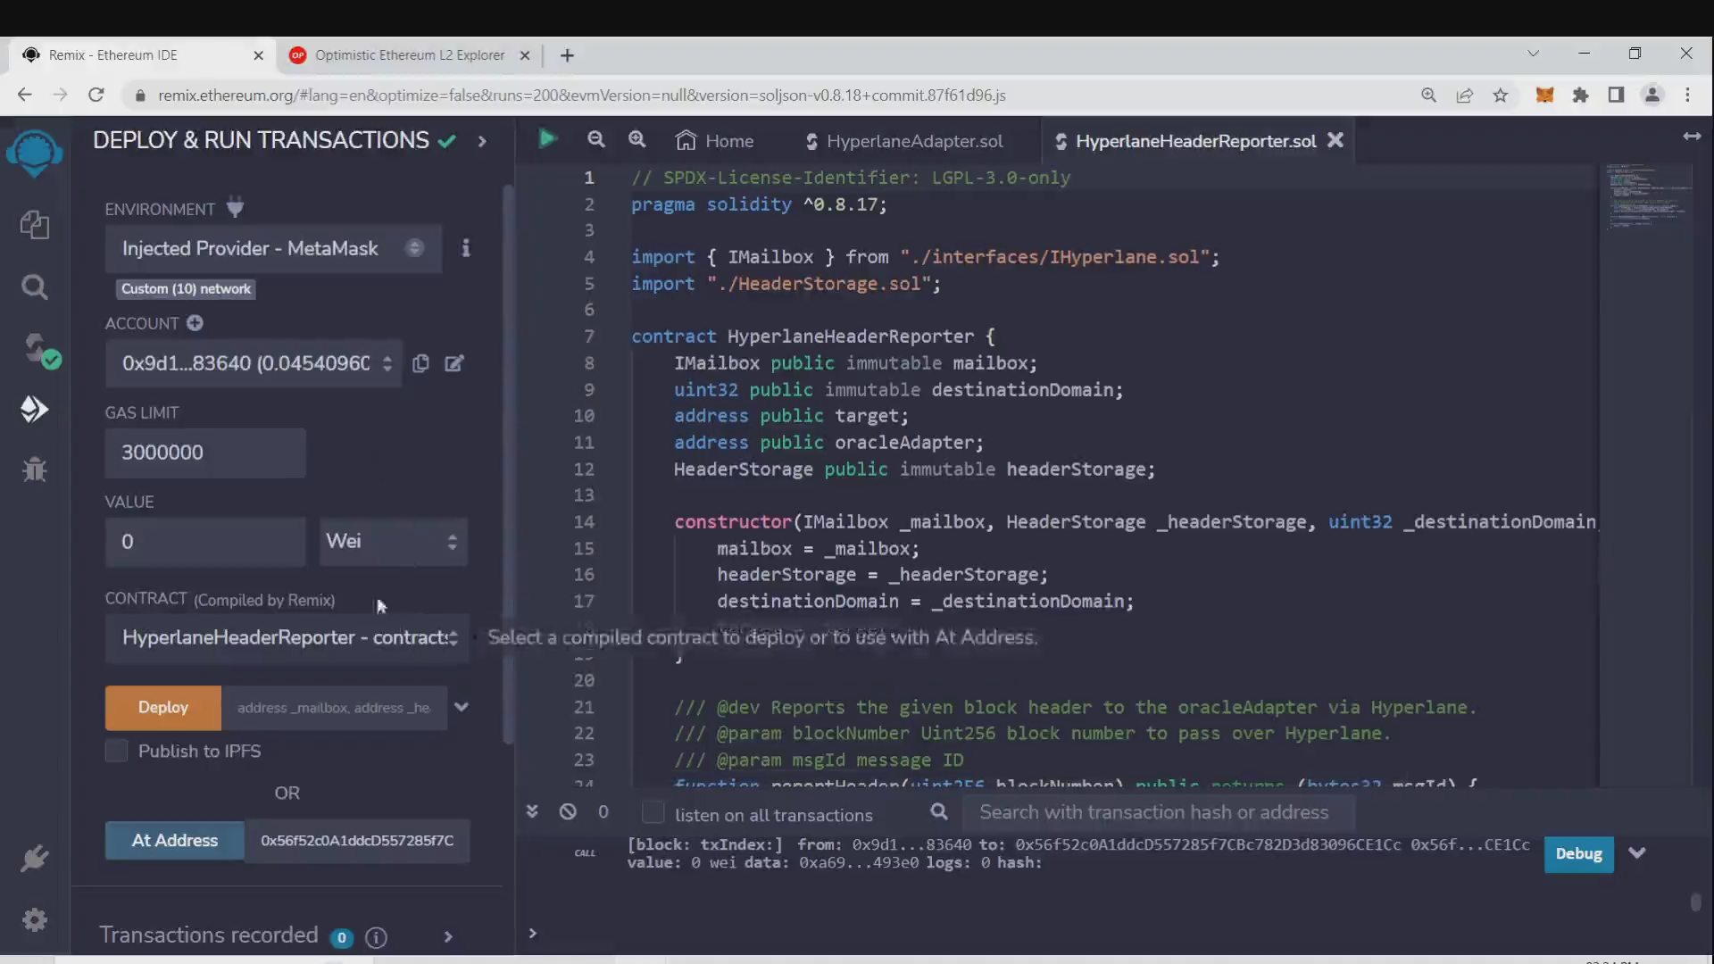
Task: Click Deploy constructor arguments input
Action: [x=334, y=708]
